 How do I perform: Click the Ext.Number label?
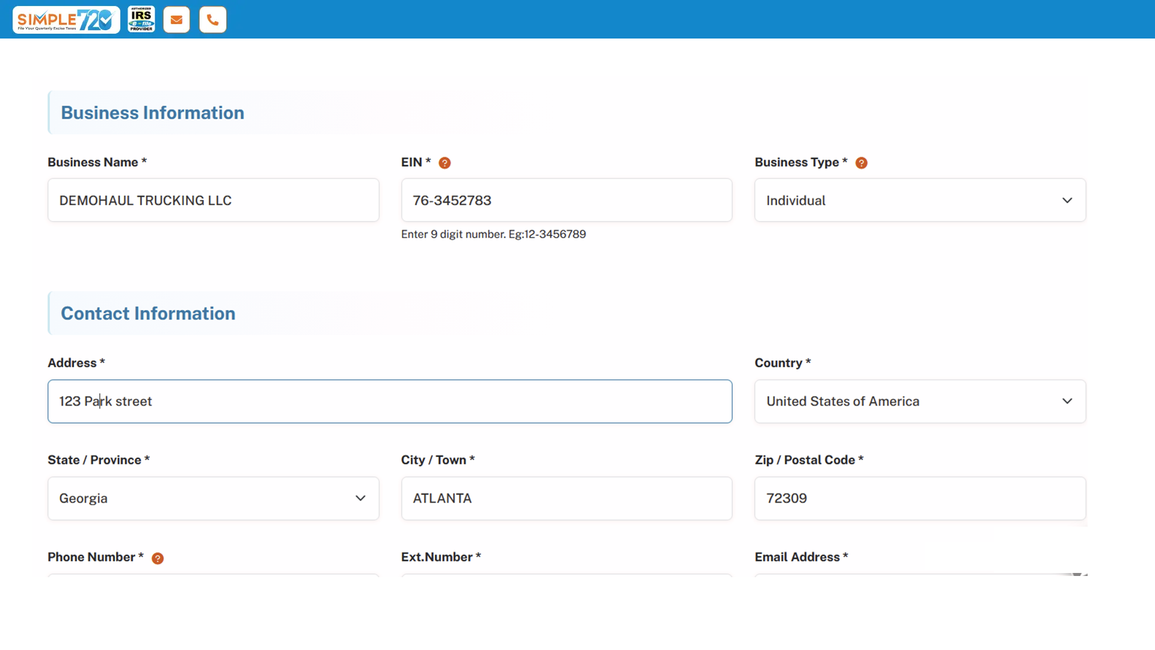[441, 557]
